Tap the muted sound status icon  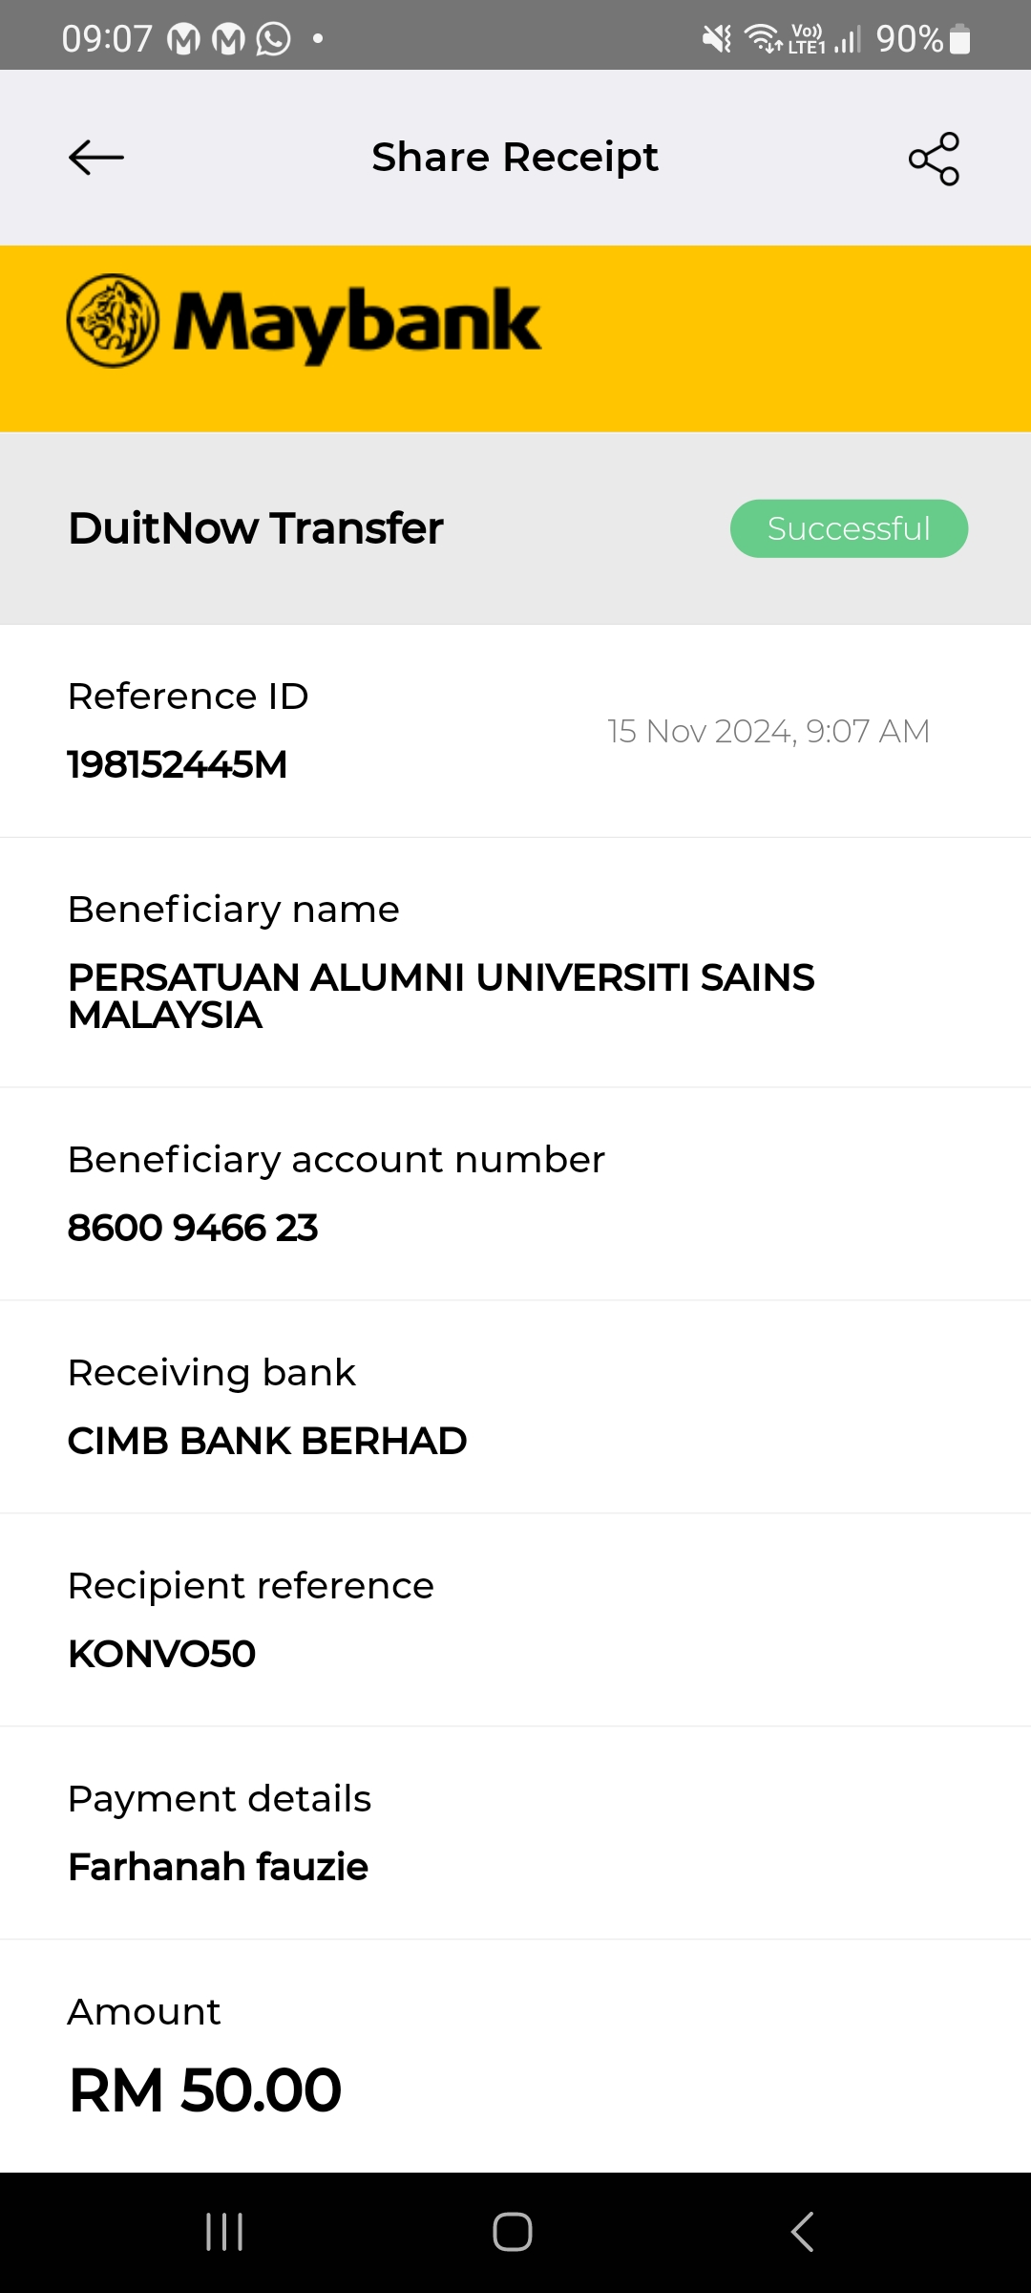716,39
